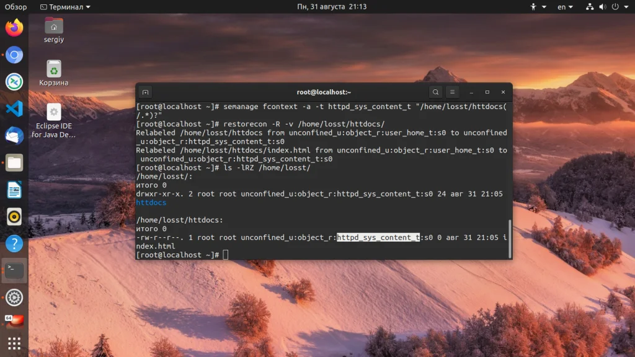Screen dimensions: 635x357
Task: Click the volume speaker icon
Action: point(603,7)
